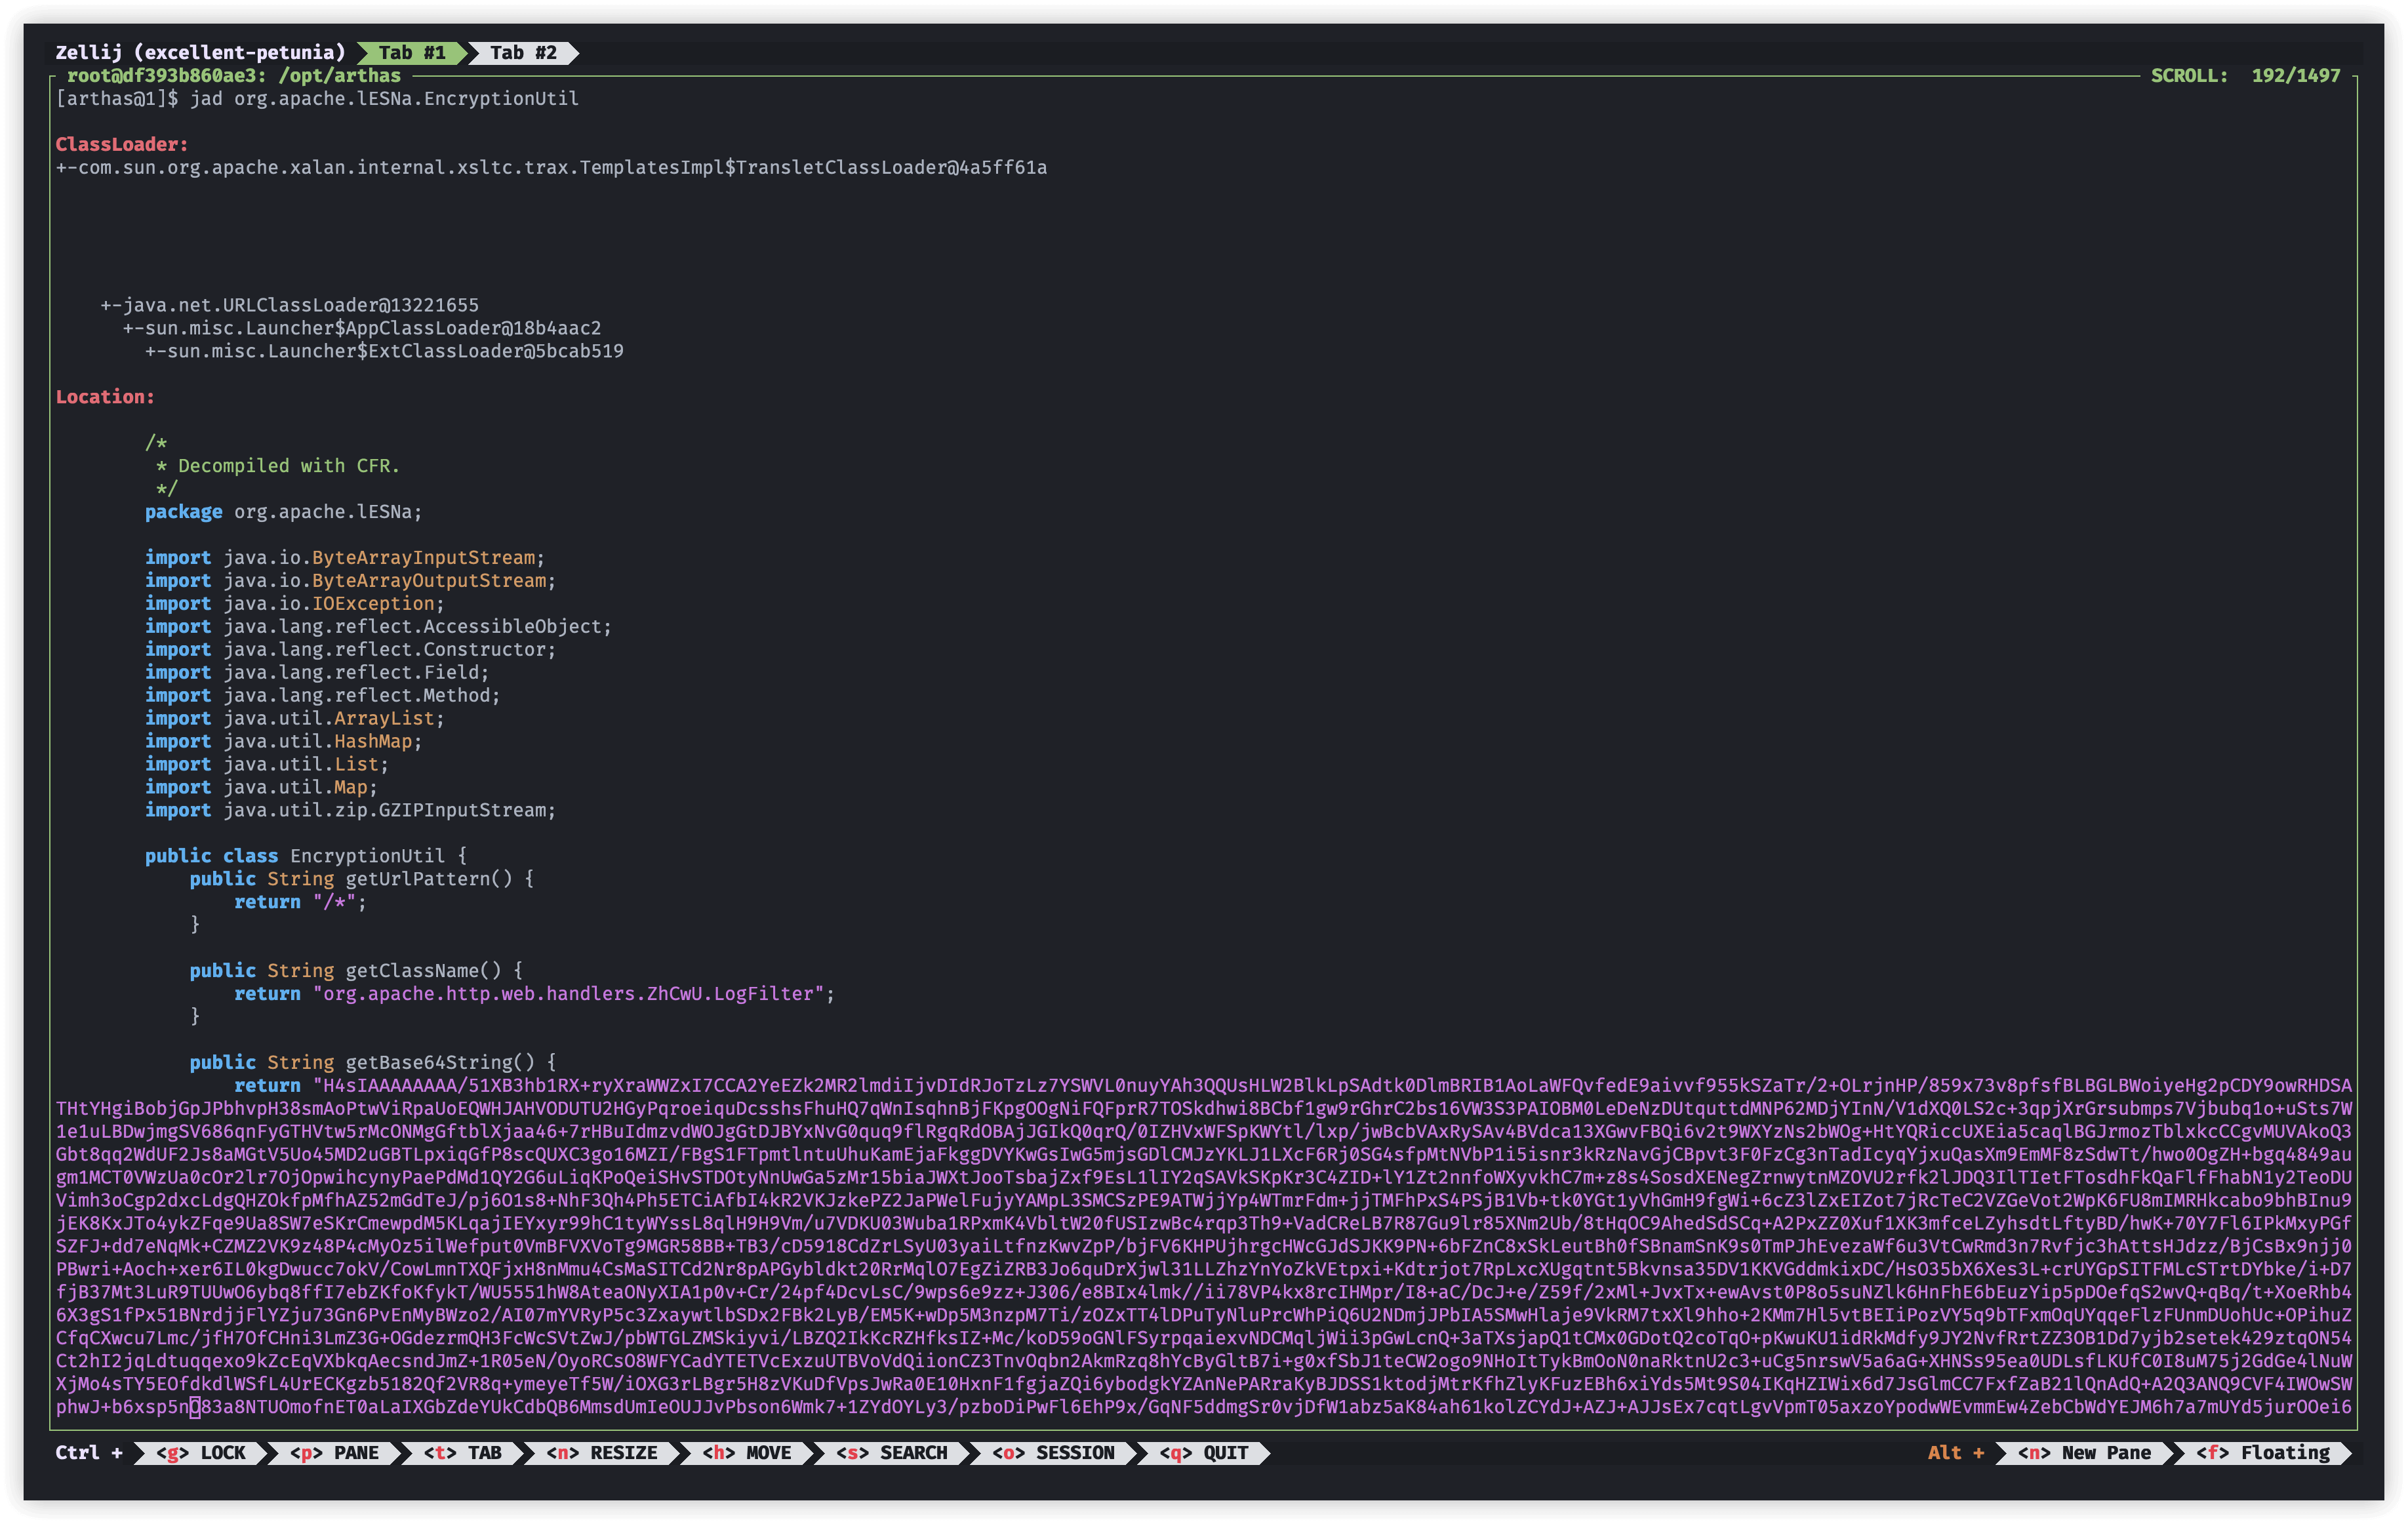This screenshot has height=1524, width=2408.
Task: Click the QUIT status bar item
Action: point(1203,1452)
